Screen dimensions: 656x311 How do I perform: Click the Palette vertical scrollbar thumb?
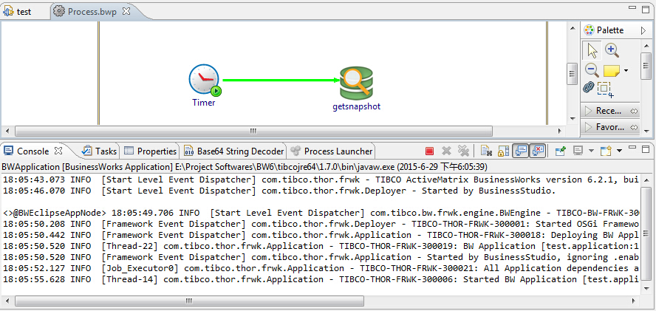[646, 66]
